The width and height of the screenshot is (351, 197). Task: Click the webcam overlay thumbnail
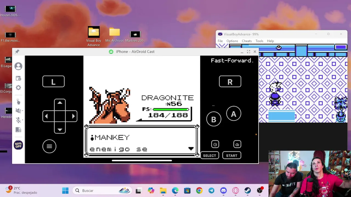310,174
